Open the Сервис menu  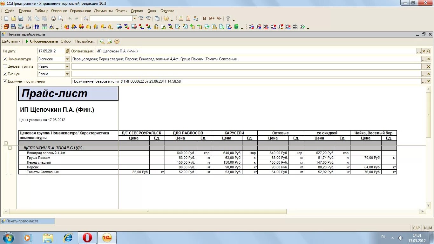tap(137, 11)
